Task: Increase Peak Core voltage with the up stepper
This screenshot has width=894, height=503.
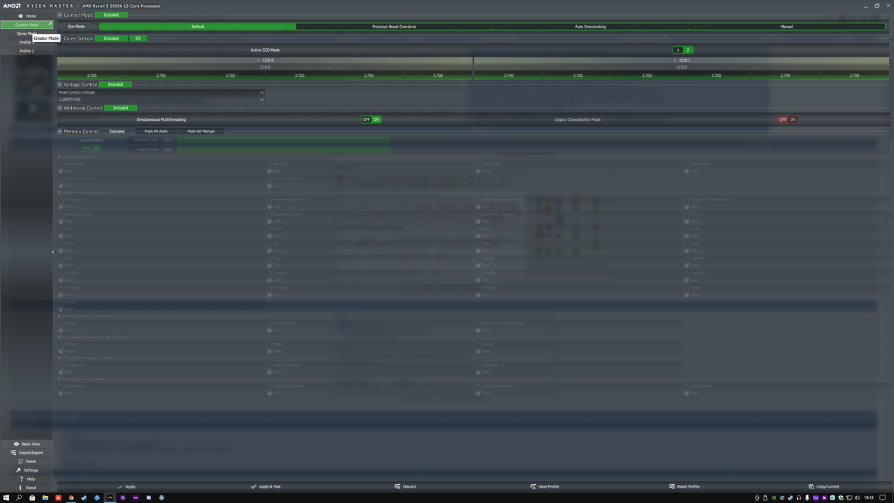Action: pos(262,92)
